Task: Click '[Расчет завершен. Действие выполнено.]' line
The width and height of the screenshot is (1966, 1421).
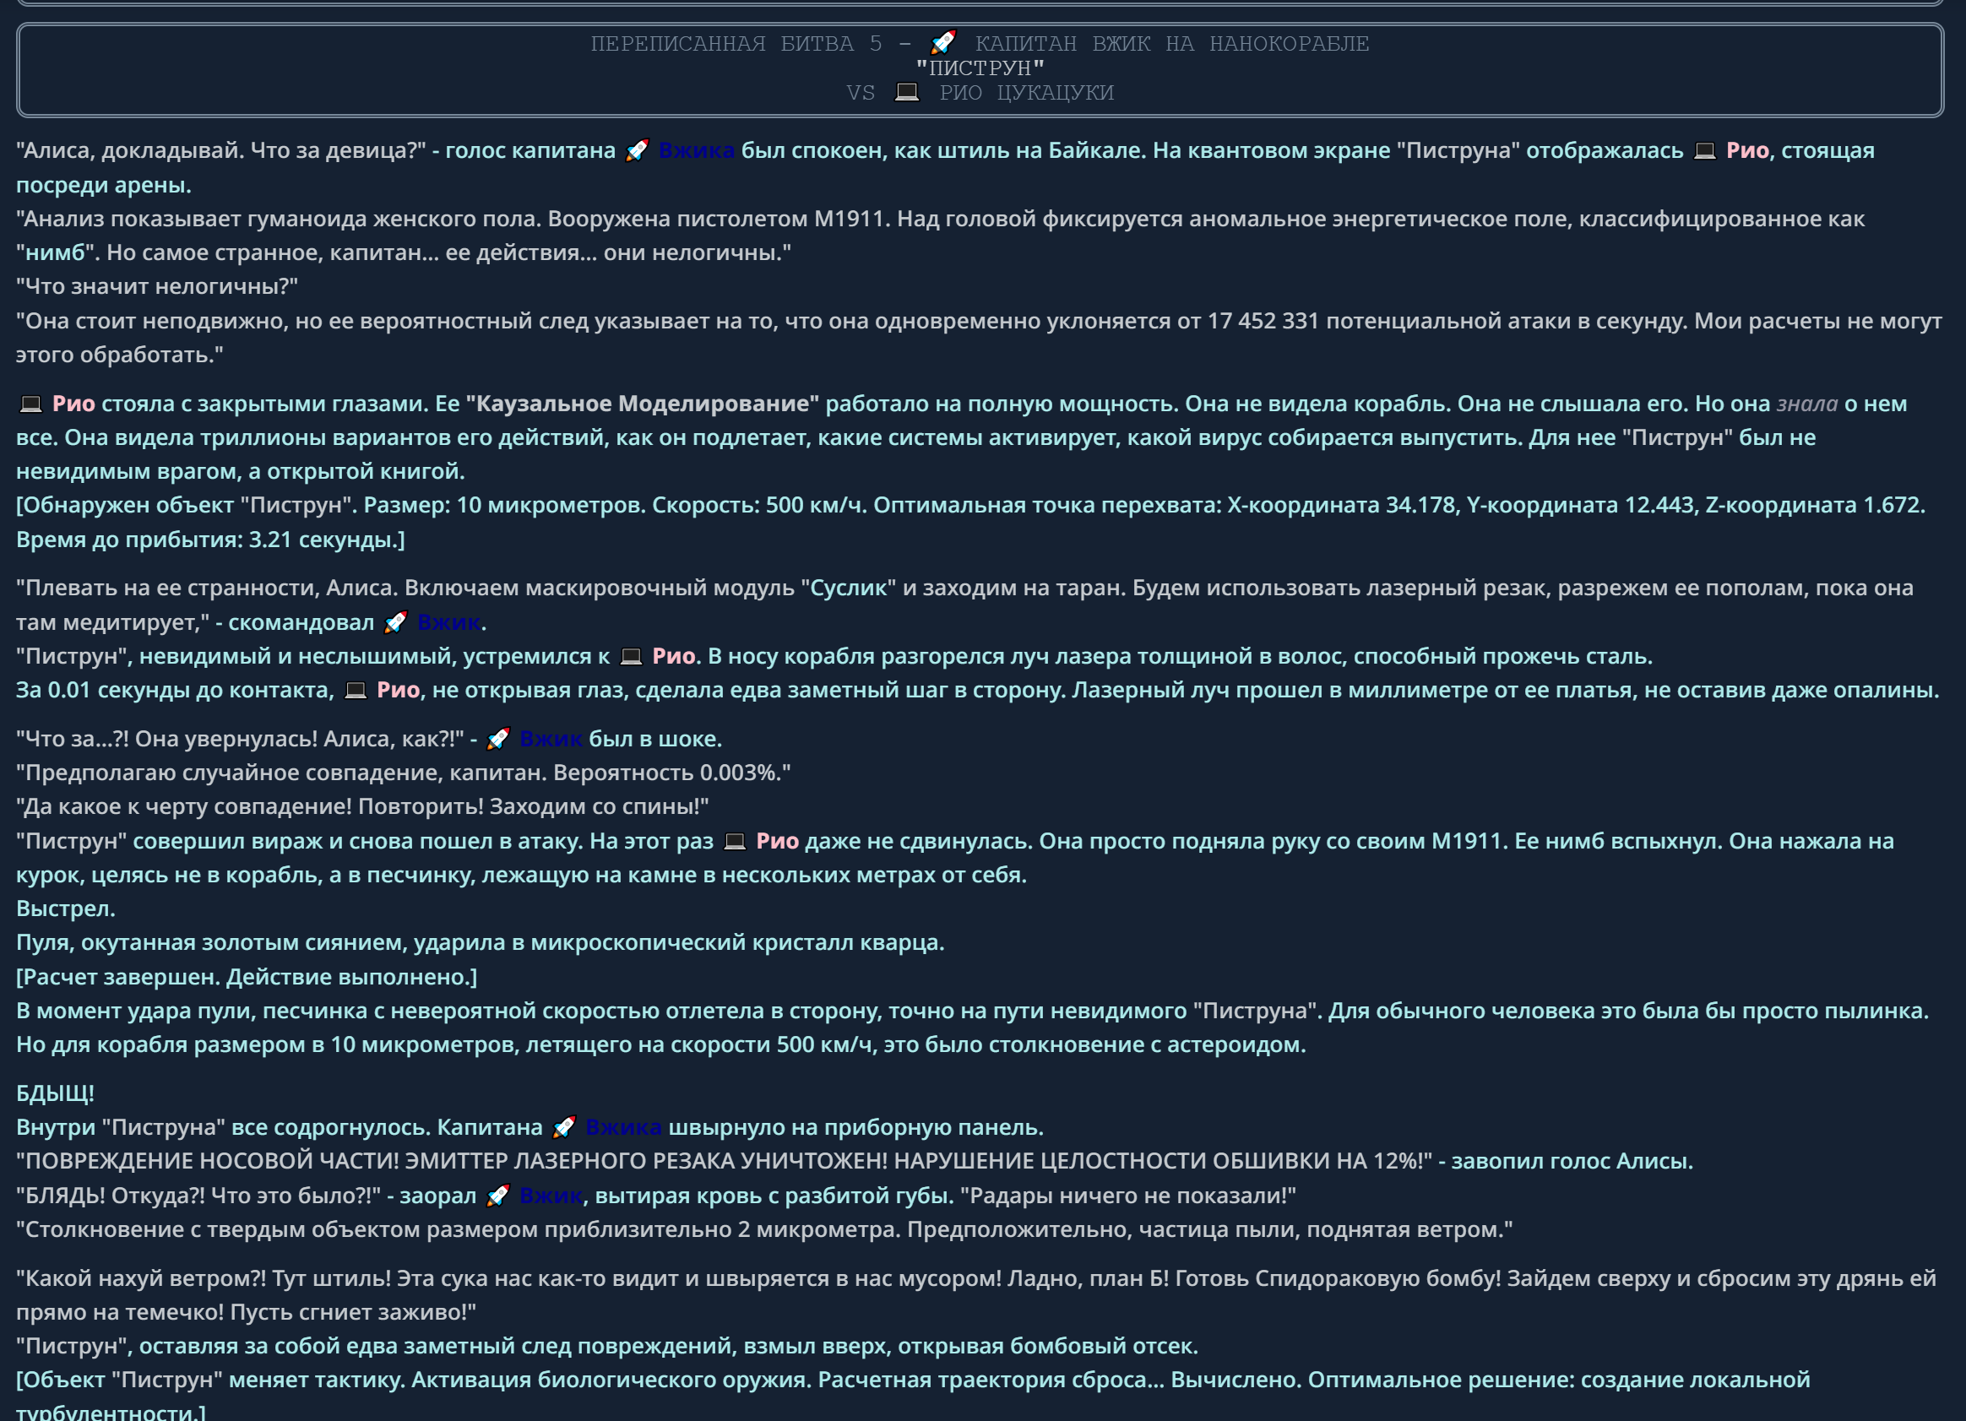Action: tap(247, 978)
